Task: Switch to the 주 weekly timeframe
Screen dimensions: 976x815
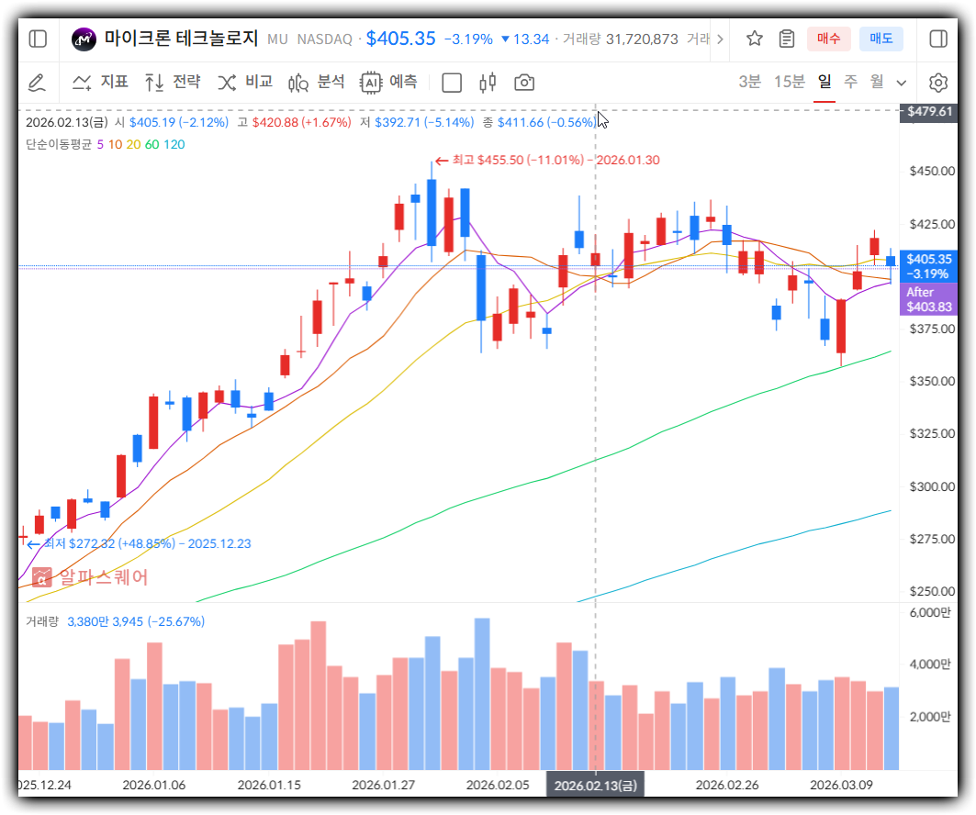Action: (850, 82)
